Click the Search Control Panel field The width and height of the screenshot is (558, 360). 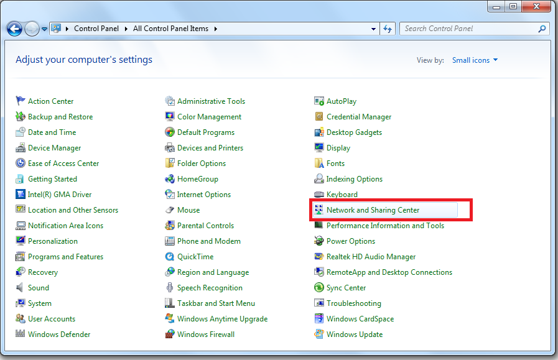469,29
